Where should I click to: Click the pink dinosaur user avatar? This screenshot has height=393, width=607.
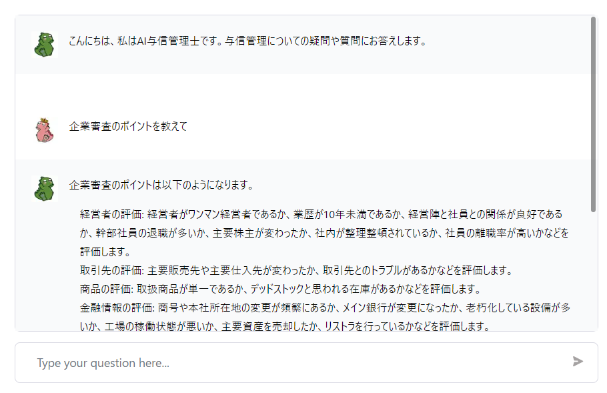pyautogui.click(x=44, y=129)
